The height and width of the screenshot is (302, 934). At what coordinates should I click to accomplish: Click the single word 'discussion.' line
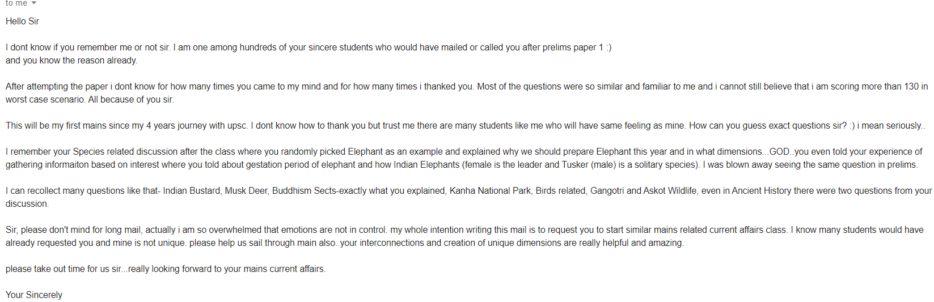click(x=27, y=204)
